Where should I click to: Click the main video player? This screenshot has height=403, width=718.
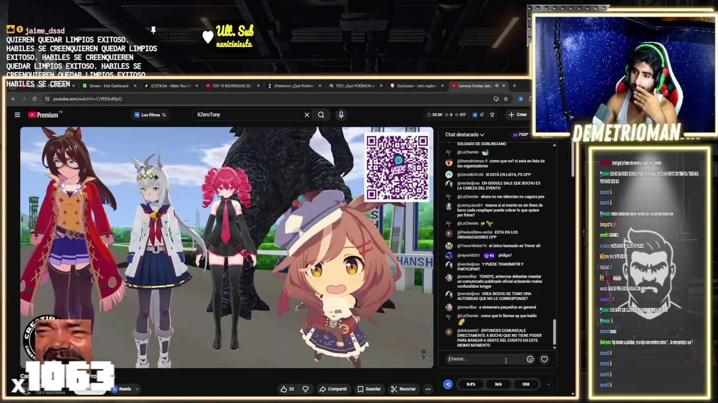point(227,247)
